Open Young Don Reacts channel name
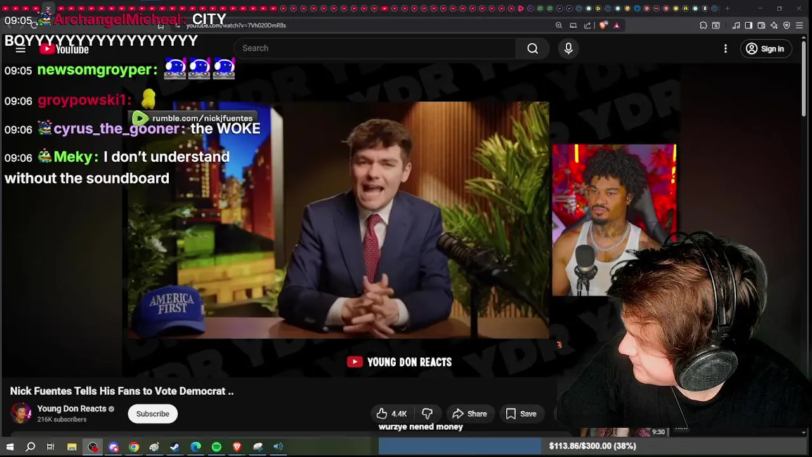This screenshot has height=457, width=812. tap(72, 409)
